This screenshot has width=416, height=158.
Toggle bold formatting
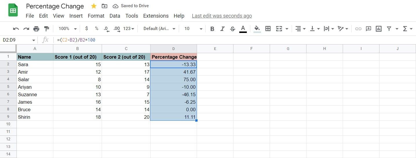212,29
